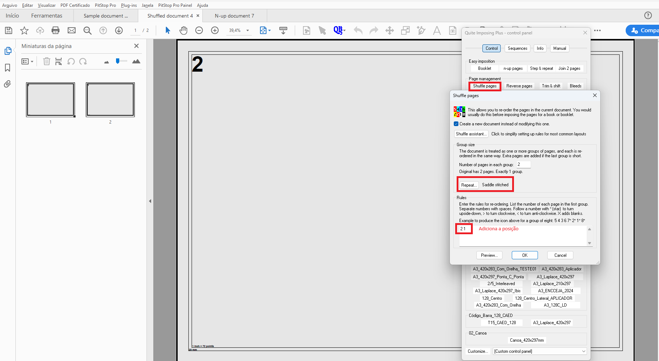Click the Repeat... button
The height and width of the screenshot is (361, 659).
[469, 185]
